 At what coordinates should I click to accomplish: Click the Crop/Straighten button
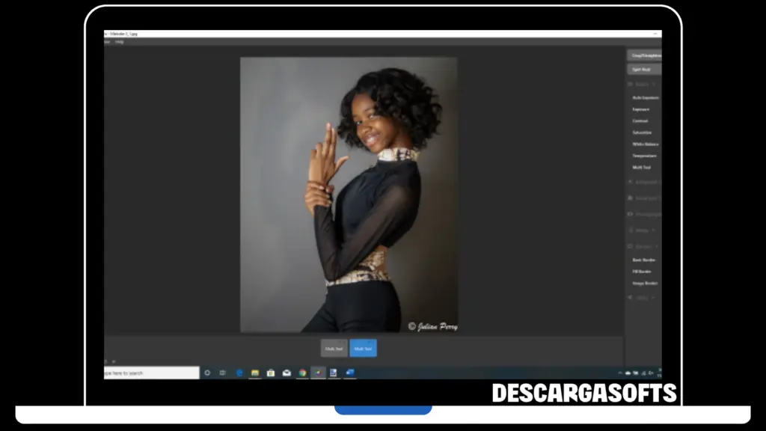(x=643, y=55)
